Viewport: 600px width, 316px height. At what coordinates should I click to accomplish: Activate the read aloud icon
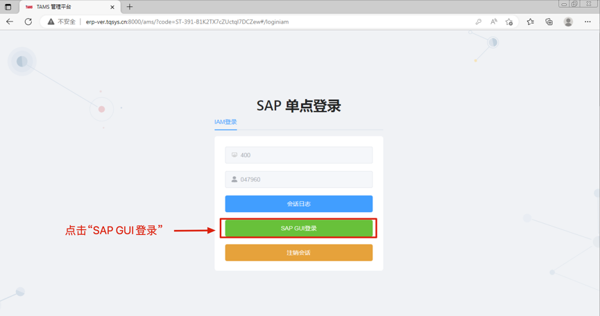[x=494, y=21]
